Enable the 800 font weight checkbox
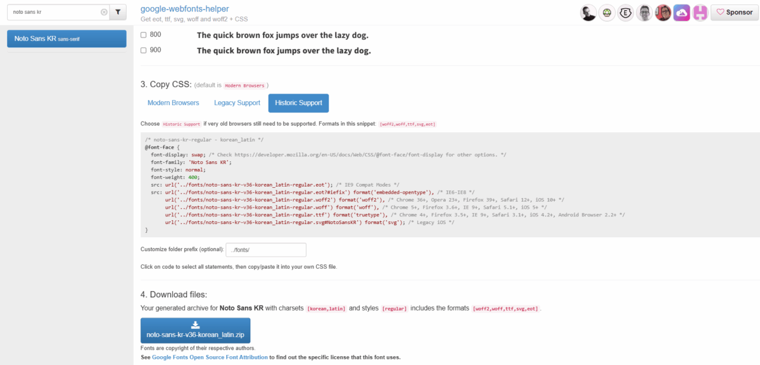This screenshot has height=365, width=760. (x=143, y=35)
